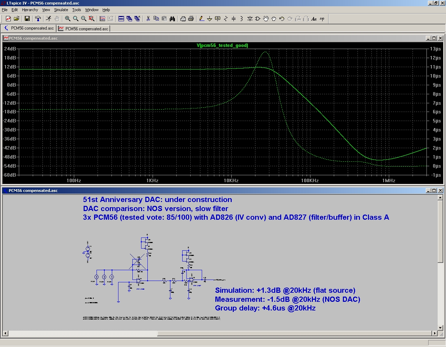Open the Edit menu
Viewport: 446px width, 347px height.
(15, 10)
